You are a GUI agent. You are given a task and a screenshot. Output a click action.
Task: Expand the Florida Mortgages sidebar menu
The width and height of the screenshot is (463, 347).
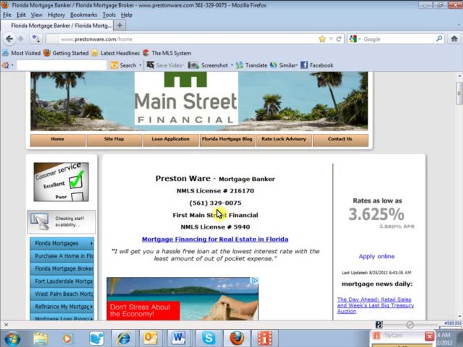(x=62, y=243)
